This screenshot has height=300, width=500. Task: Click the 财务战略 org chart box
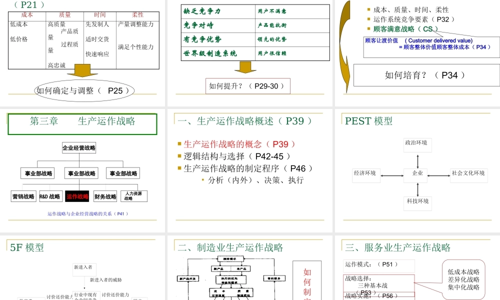click(x=105, y=196)
